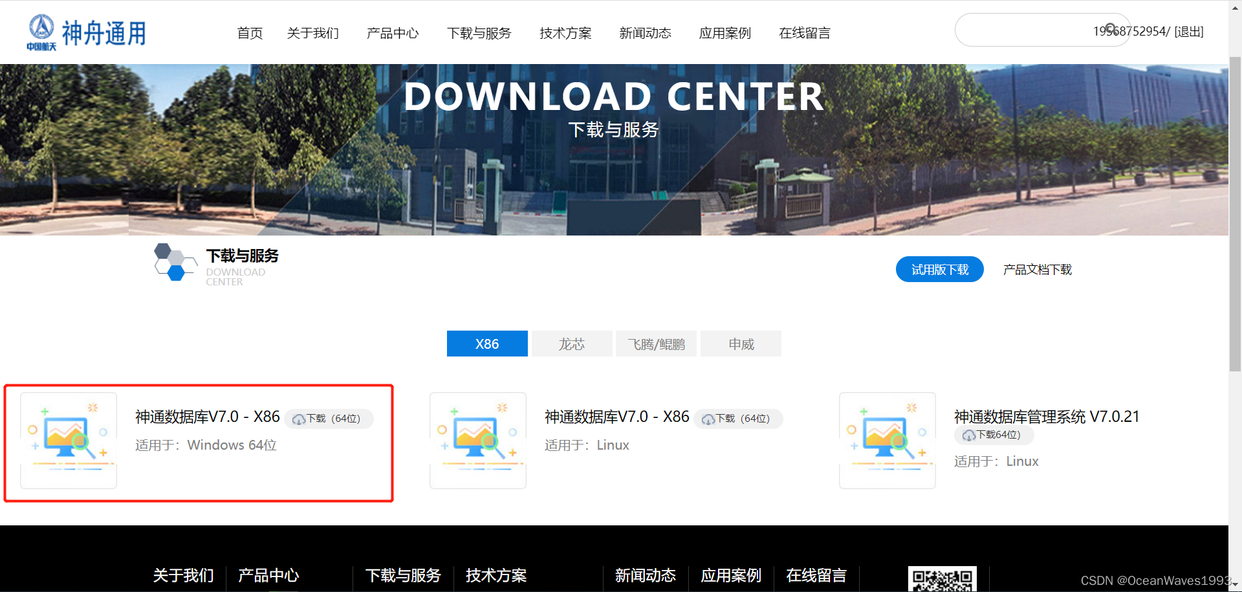
Task: Click footer link 下载与服务
Action: coord(403,575)
